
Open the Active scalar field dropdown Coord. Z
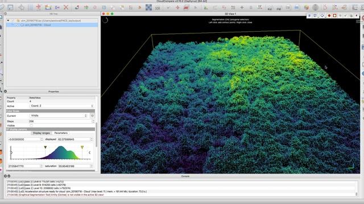pyautogui.click(x=62, y=106)
